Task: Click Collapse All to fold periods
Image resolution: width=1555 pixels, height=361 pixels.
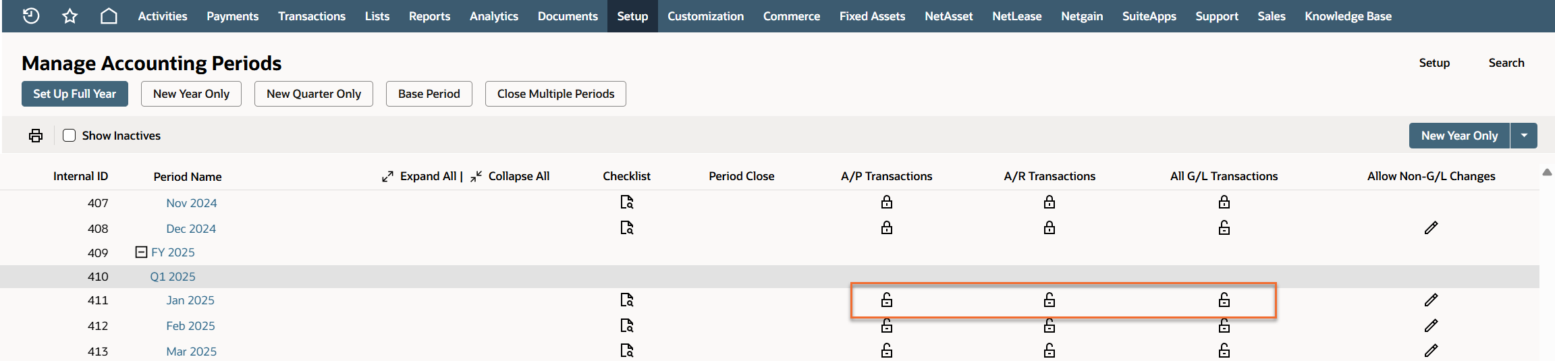Action: (x=511, y=176)
